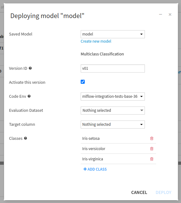This screenshot has width=181, height=203.
Task: Focus the Version ID input field
Action: tap(113, 68)
